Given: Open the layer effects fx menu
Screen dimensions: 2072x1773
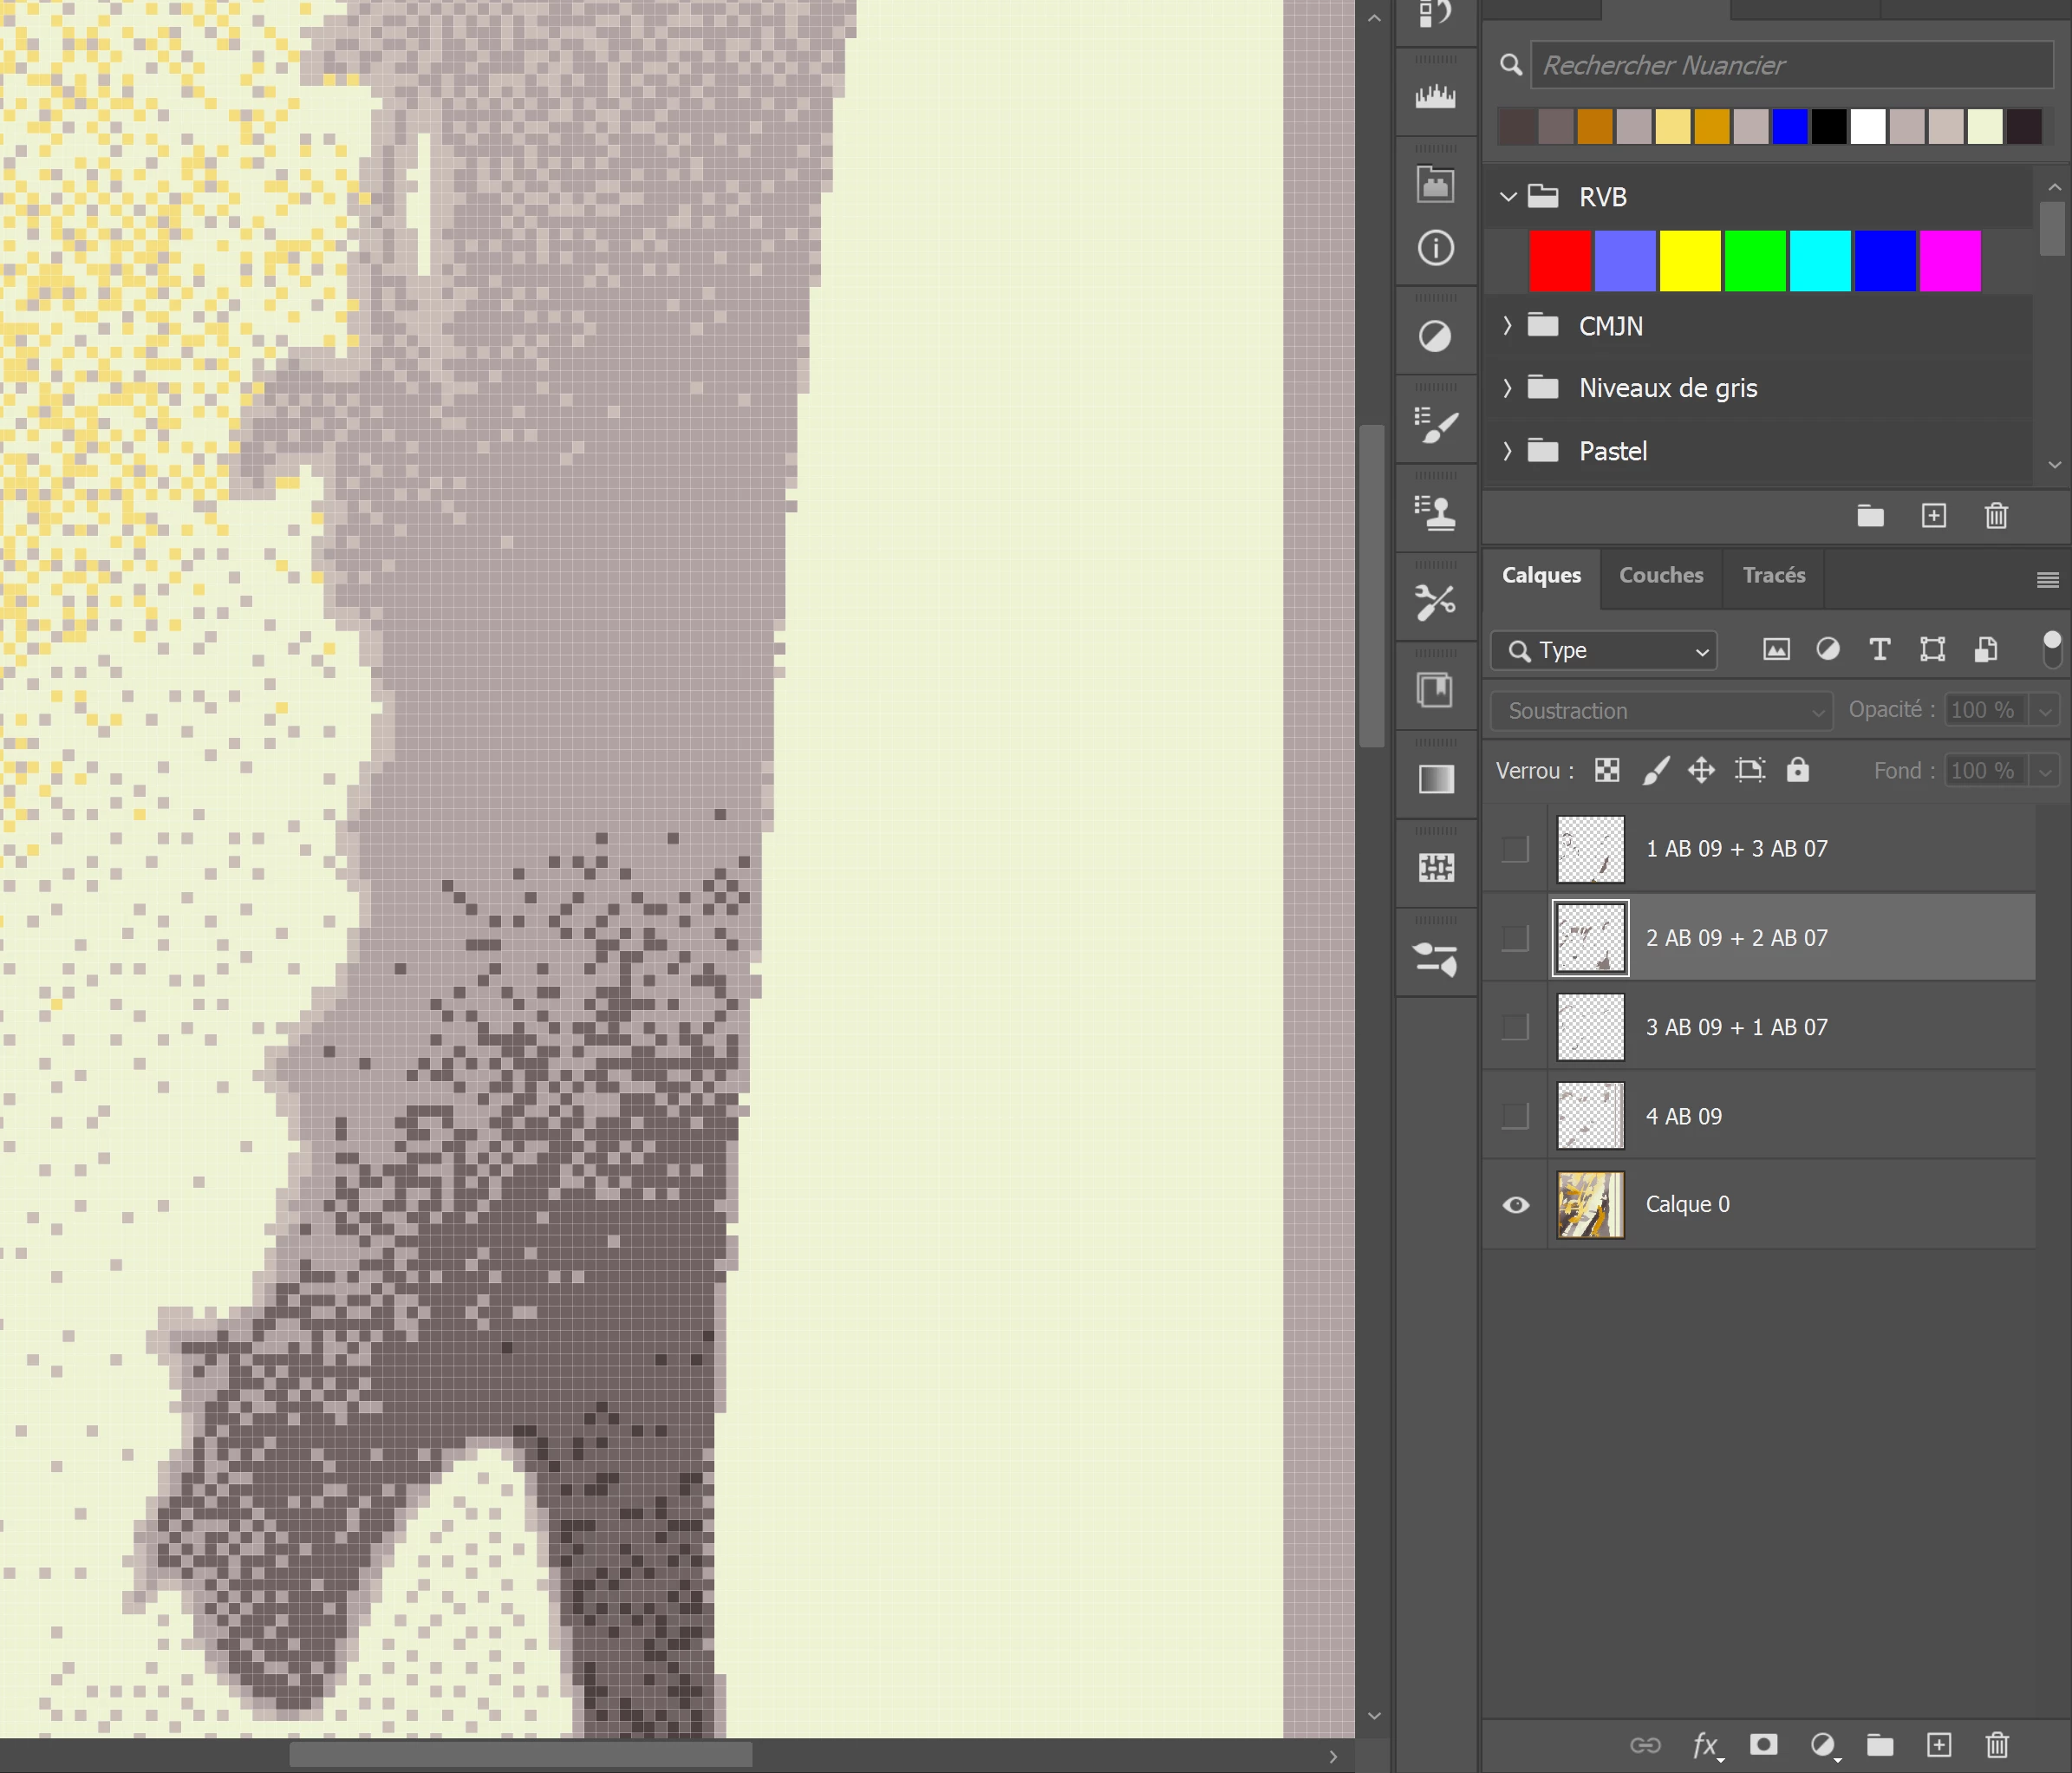Looking at the screenshot, I should pos(1706,1744).
